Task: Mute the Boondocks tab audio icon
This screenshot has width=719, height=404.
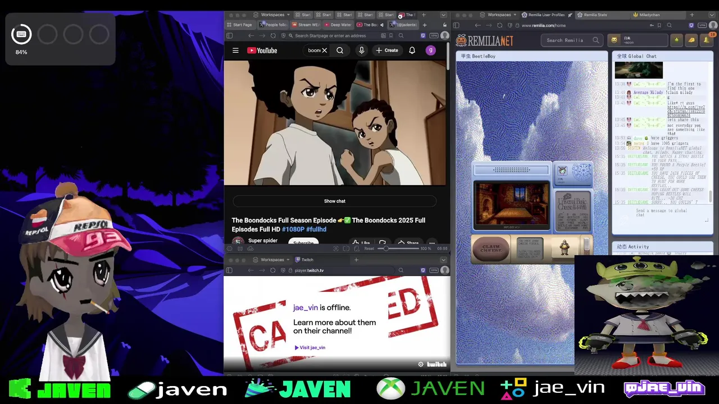Action: point(382,25)
